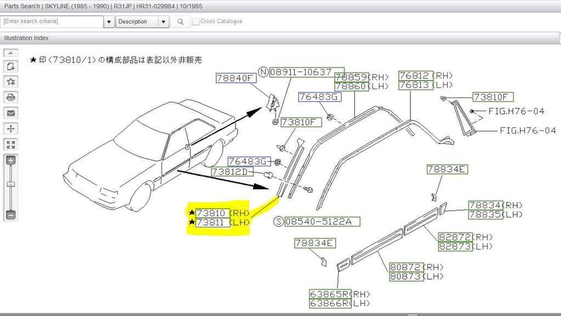Screen dimensions: 561x316
Task: Select starred part 73810 (RH)
Action: click(213, 213)
